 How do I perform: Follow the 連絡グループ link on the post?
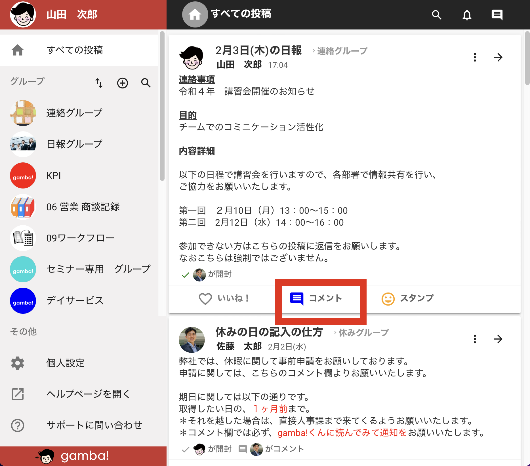click(342, 51)
